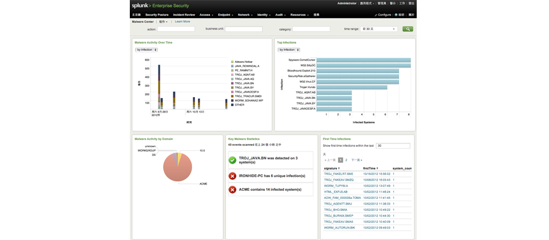The height and width of the screenshot is (240, 549).
Task: Open the Endpoint menu
Action: click(225, 15)
